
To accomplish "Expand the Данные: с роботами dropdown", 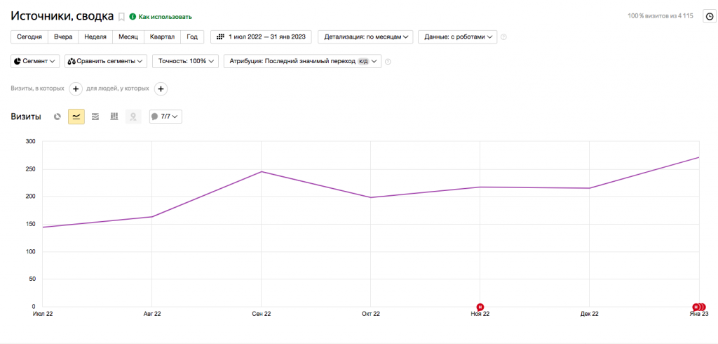I will (x=457, y=37).
